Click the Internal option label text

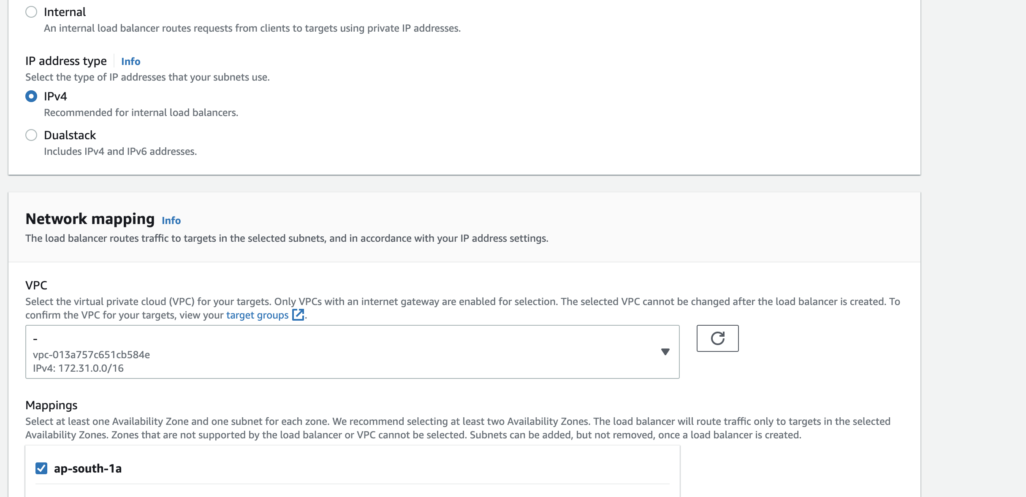click(64, 12)
